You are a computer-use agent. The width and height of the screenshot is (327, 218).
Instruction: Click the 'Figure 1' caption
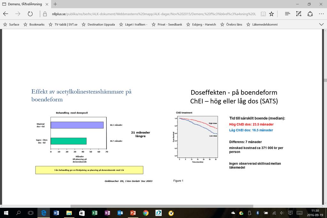[178, 181]
